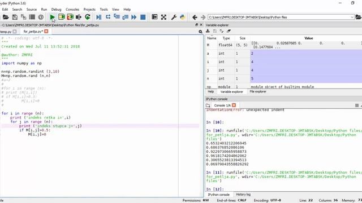The image size is (362, 203).
Task: Continue execution until next breakpoint
Action: (x=134, y=17)
